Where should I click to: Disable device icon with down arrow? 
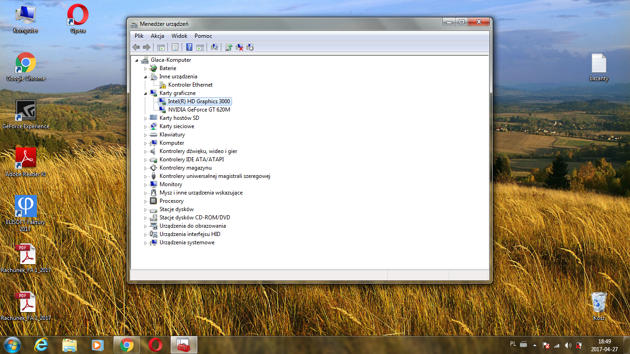click(250, 47)
